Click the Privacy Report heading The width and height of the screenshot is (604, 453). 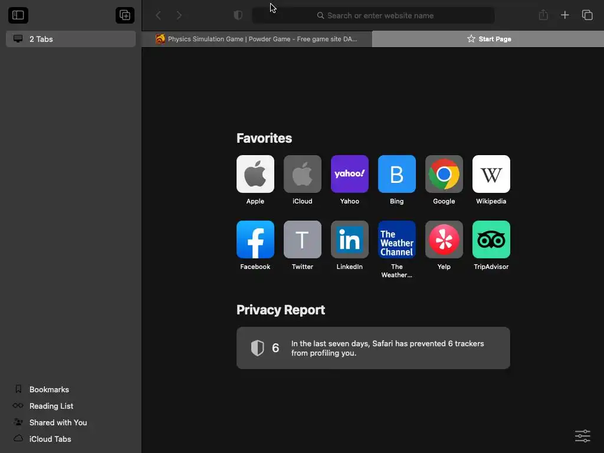pos(281,310)
